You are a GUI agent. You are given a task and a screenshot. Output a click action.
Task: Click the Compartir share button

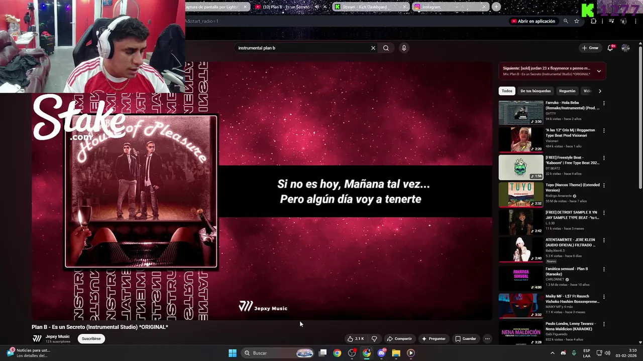pyautogui.click(x=399, y=339)
